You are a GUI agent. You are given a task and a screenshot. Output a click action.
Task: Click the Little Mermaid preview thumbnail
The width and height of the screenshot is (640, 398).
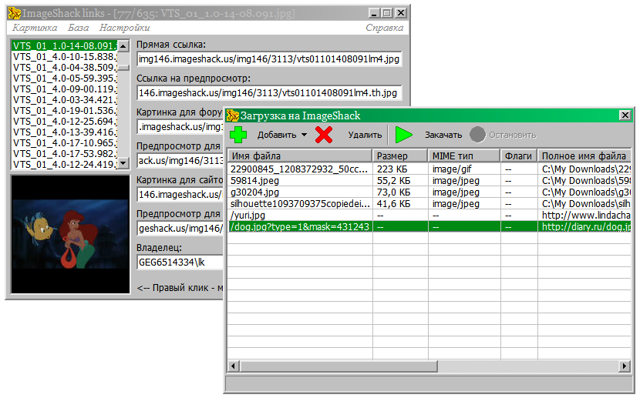(70, 234)
